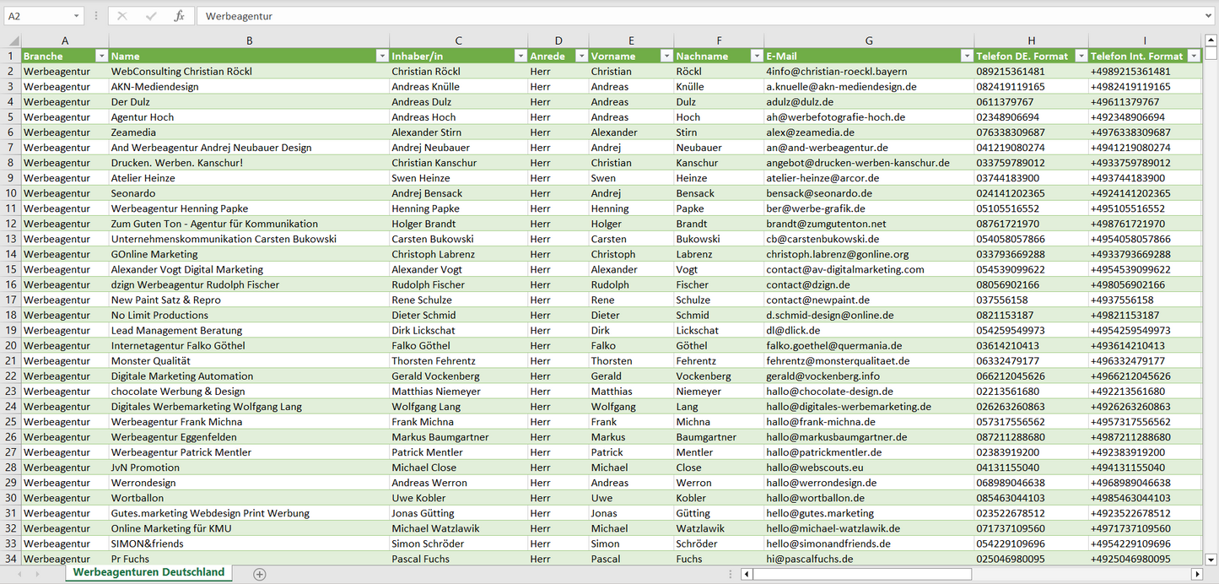Click the horizontal scrollbar left arrow

click(747, 574)
